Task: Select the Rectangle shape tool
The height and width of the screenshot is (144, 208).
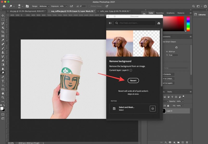Action: [3, 89]
